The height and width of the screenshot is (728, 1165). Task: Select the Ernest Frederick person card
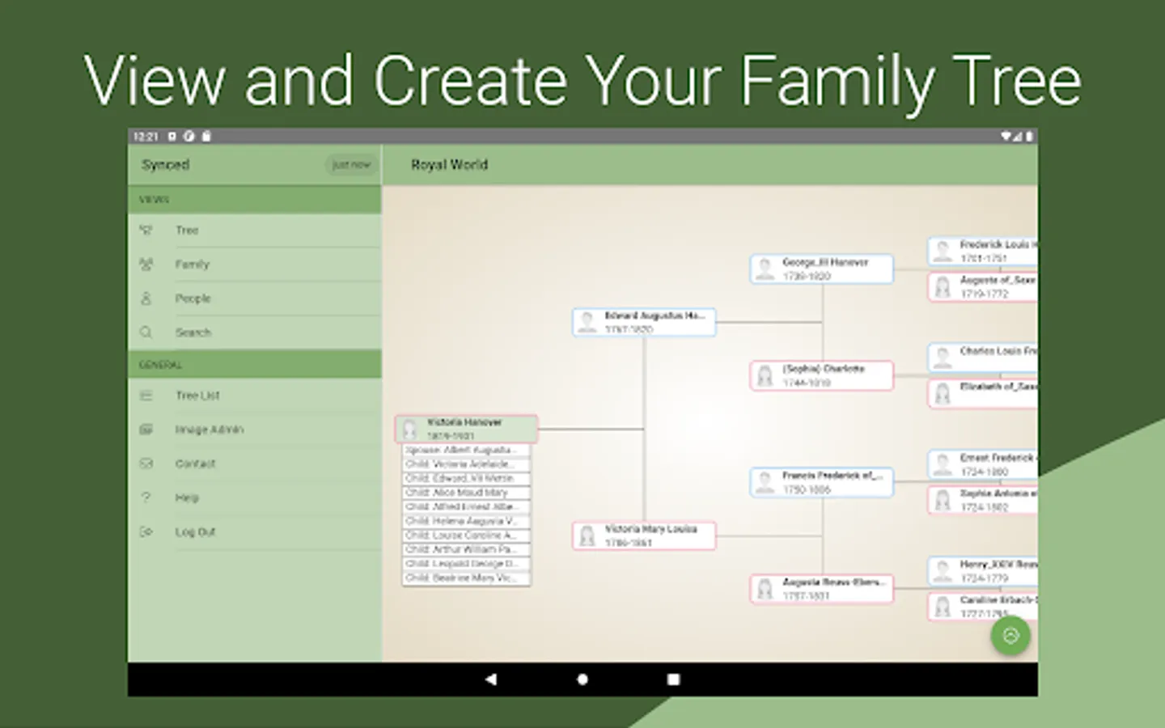983,464
